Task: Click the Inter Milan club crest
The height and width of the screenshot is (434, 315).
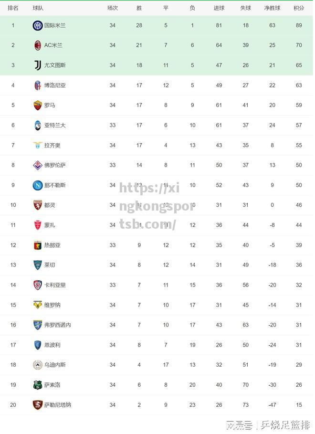Action: coord(38,25)
